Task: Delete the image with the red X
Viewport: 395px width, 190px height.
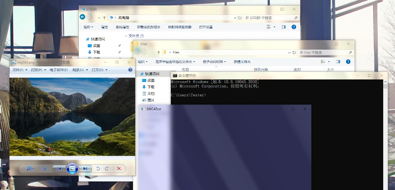Action: (x=119, y=169)
